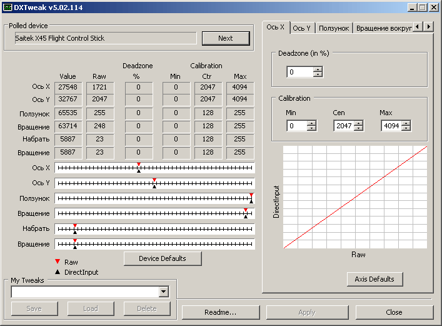Screen dimensions: 442x326
Task: Close the DXTweak dialog via Close button
Action: (x=394, y=312)
